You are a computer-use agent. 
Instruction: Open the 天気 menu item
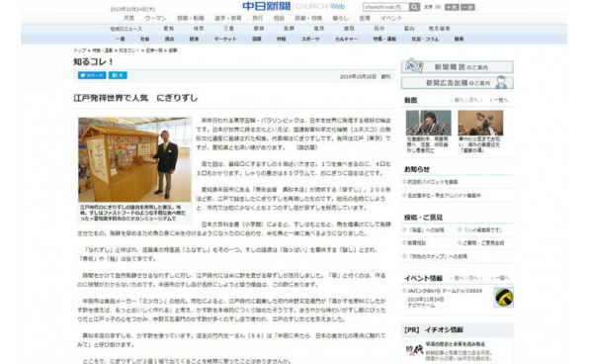pyautogui.click(x=128, y=18)
